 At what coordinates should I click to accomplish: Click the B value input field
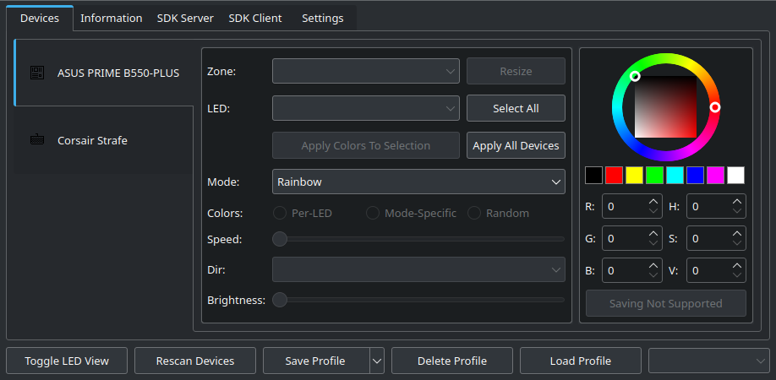pyautogui.click(x=624, y=271)
